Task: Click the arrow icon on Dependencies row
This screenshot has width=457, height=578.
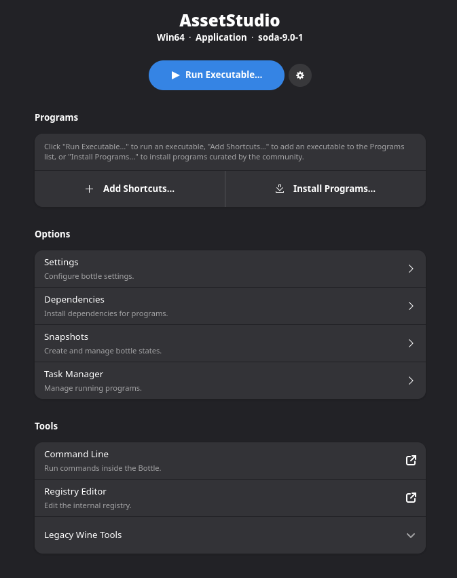Action: click(411, 306)
